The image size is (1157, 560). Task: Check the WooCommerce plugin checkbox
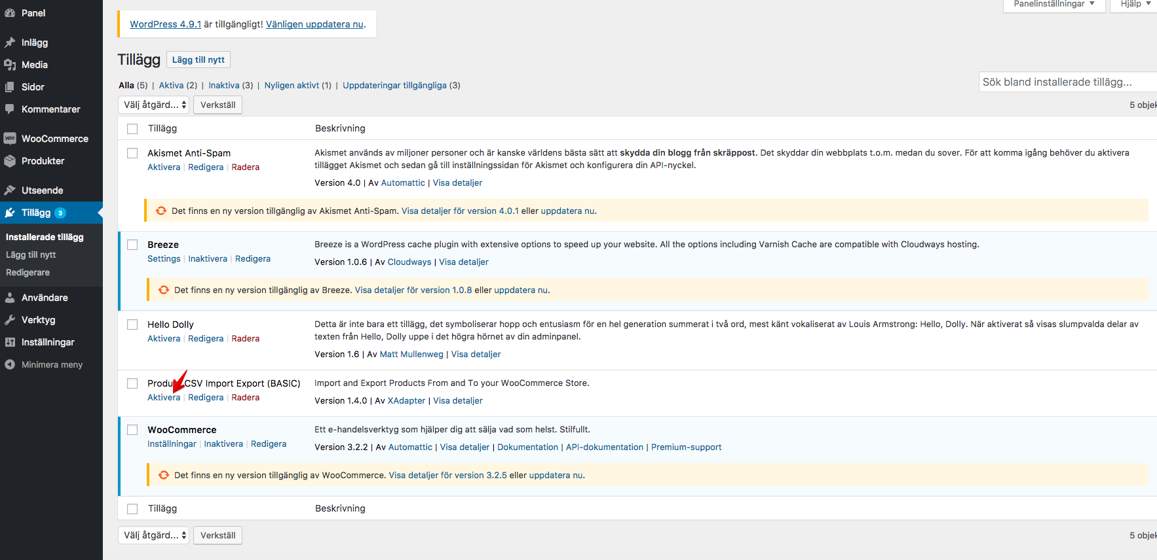[x=132, y=430]
